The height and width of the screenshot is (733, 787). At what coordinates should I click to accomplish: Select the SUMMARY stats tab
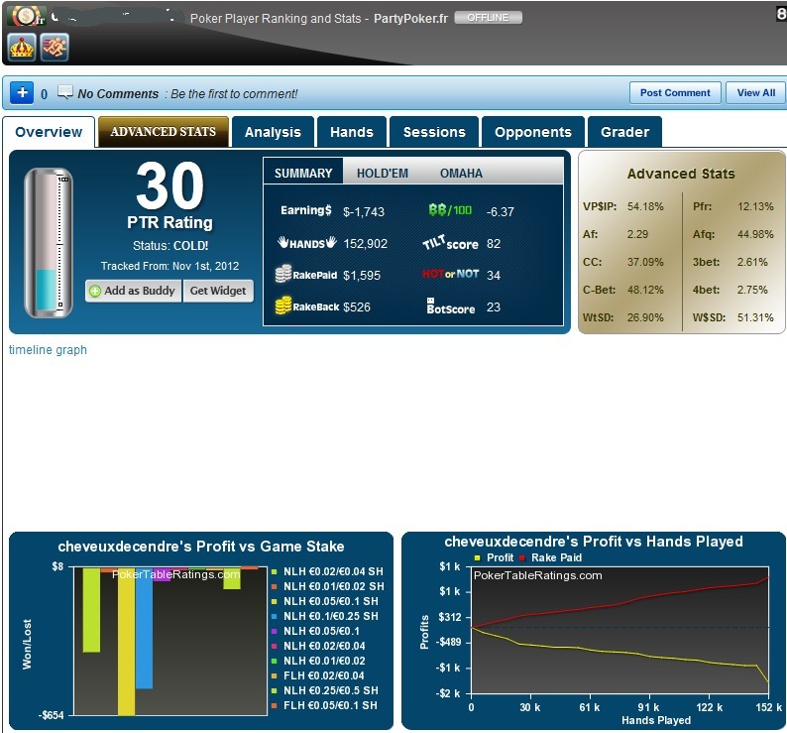point(303,173)
